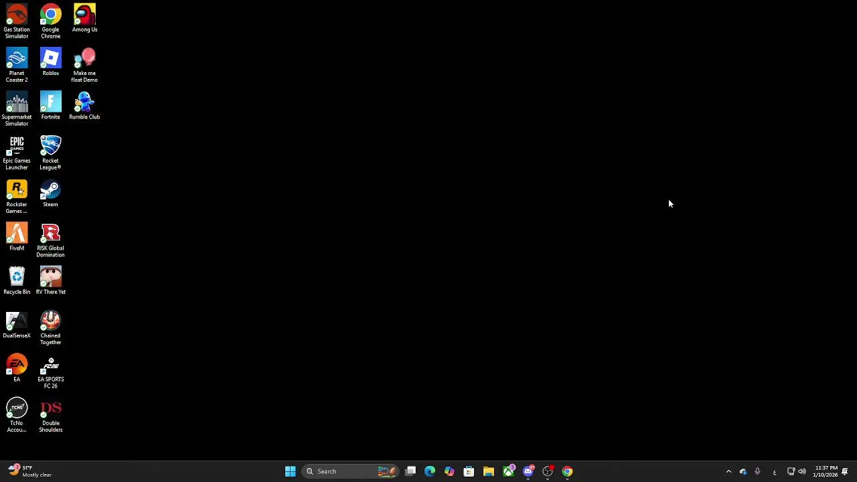The height and width of the screenshot is (482, 857).
Task: Select the Supermarket Simulator icon
Action: click(x=17, y=108)
